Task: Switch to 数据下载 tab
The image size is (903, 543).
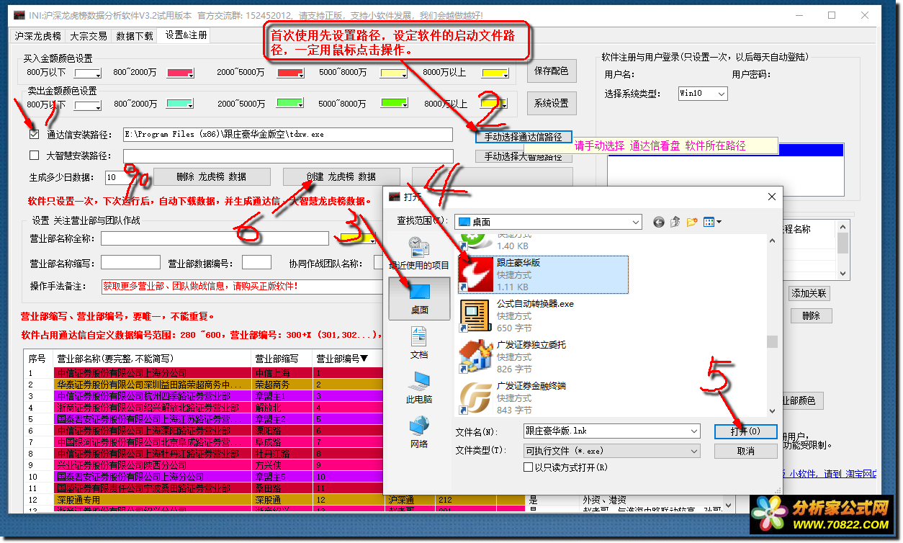Action: pos(135,35)
